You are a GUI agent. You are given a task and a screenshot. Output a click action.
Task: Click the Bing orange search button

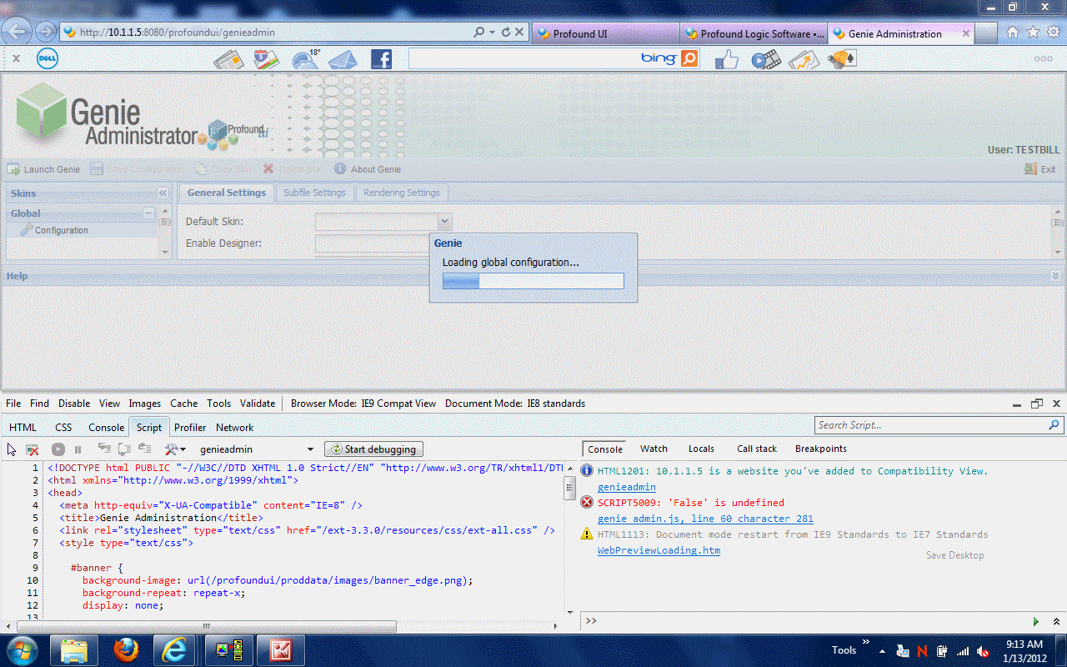(689, 58)
